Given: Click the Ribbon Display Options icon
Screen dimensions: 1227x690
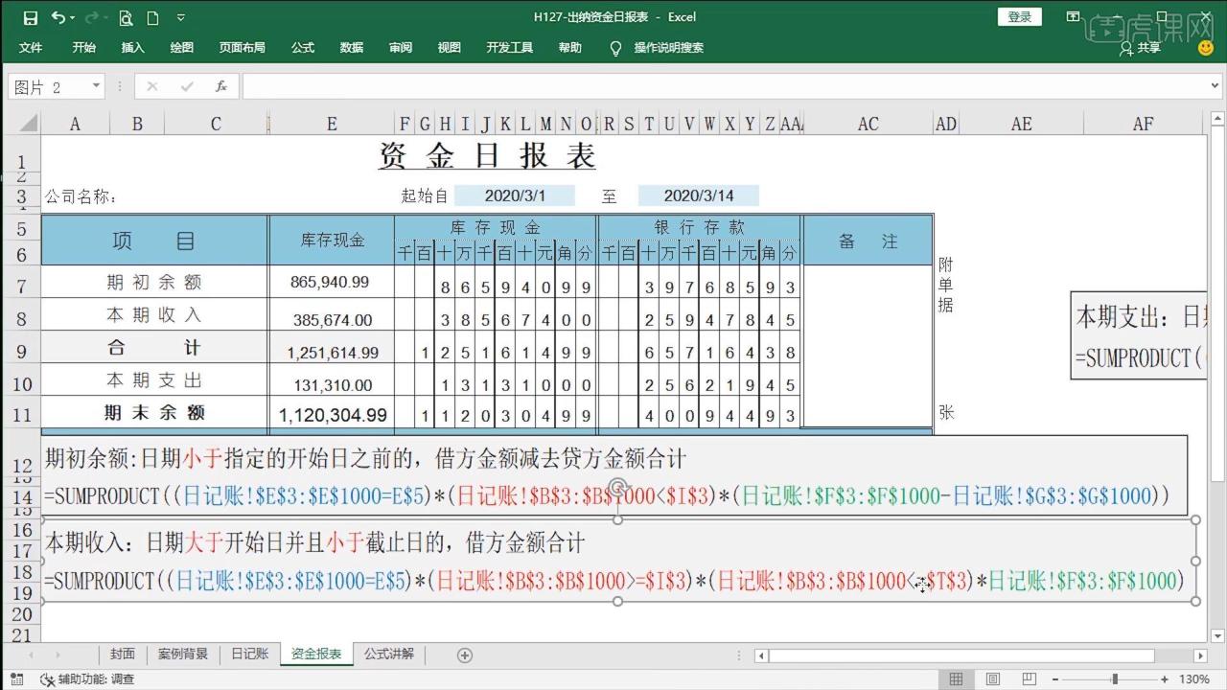Looking at the screenshot, I should 1073,16.
